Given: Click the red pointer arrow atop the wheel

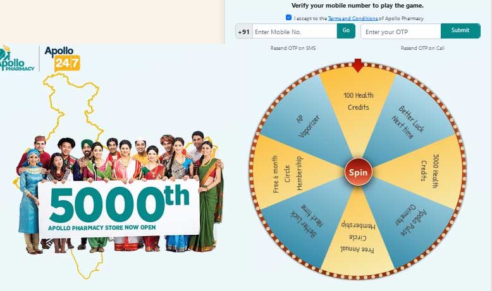Looking at the screenshot, I should tap(358, 65).
